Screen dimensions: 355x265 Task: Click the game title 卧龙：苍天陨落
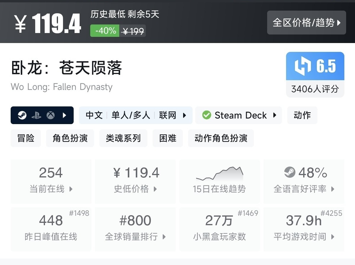coord(67,68)
